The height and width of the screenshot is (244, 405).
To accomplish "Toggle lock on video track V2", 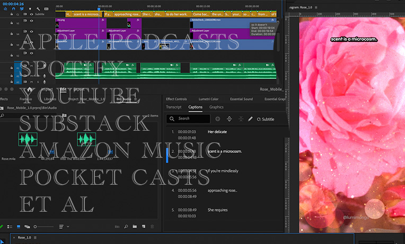I will (12, 55).
